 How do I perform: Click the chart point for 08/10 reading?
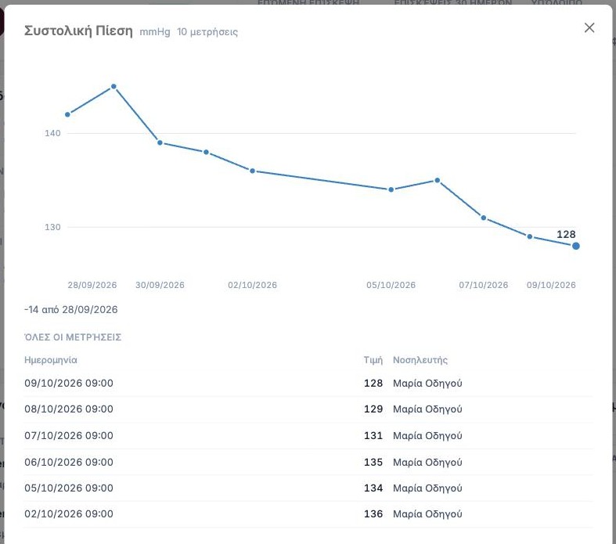(x=530, y=236)
